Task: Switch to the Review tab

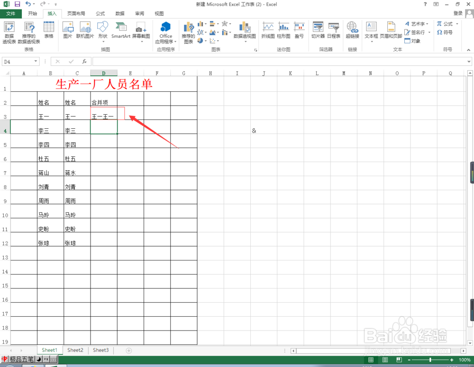Action: click(x=140, y=14)
